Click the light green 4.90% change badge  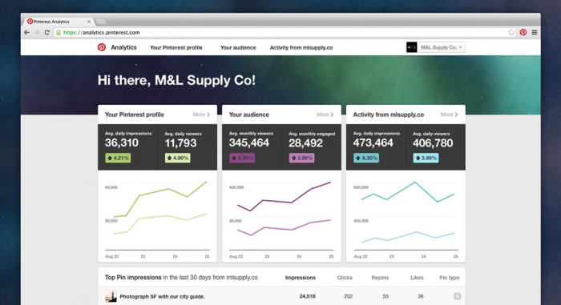177,158
